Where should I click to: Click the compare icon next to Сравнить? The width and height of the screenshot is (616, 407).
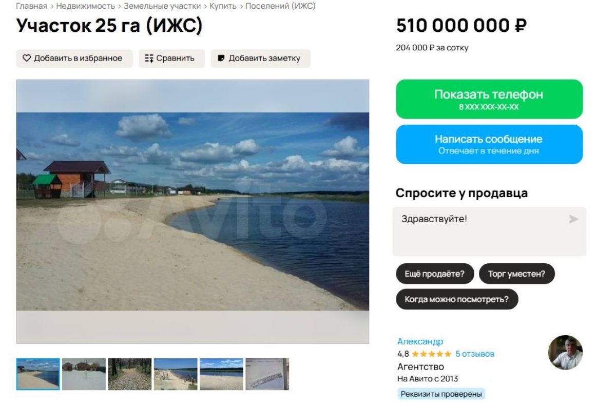(149, 59)
